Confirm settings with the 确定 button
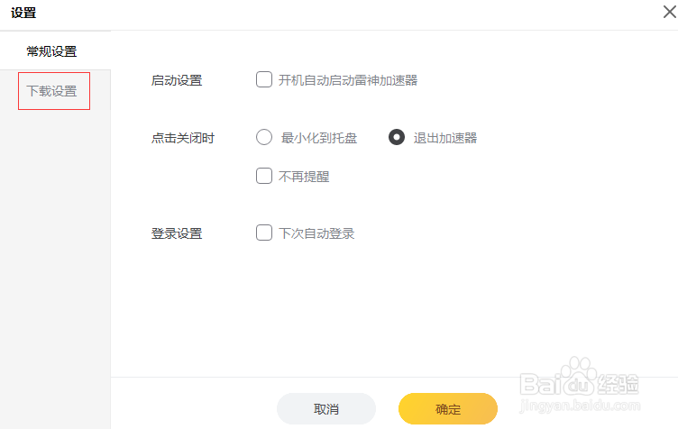678x429 pixels. 447,408
